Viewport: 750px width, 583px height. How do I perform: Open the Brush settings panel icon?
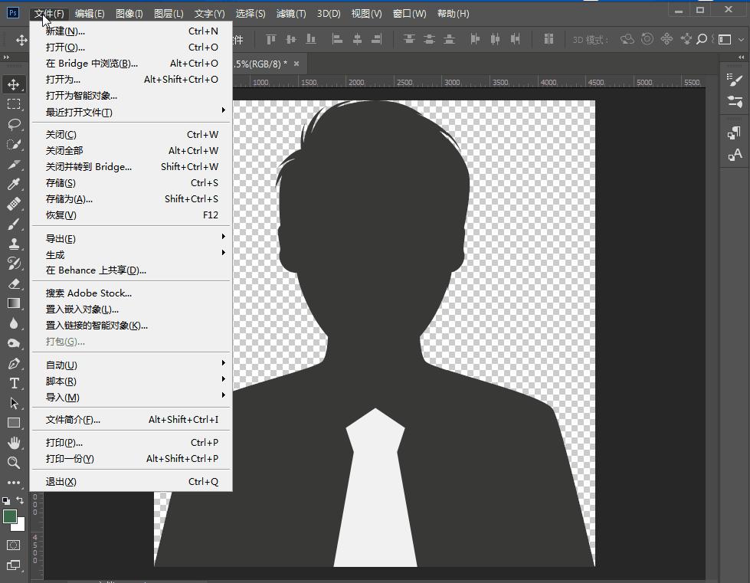[735, 80]
